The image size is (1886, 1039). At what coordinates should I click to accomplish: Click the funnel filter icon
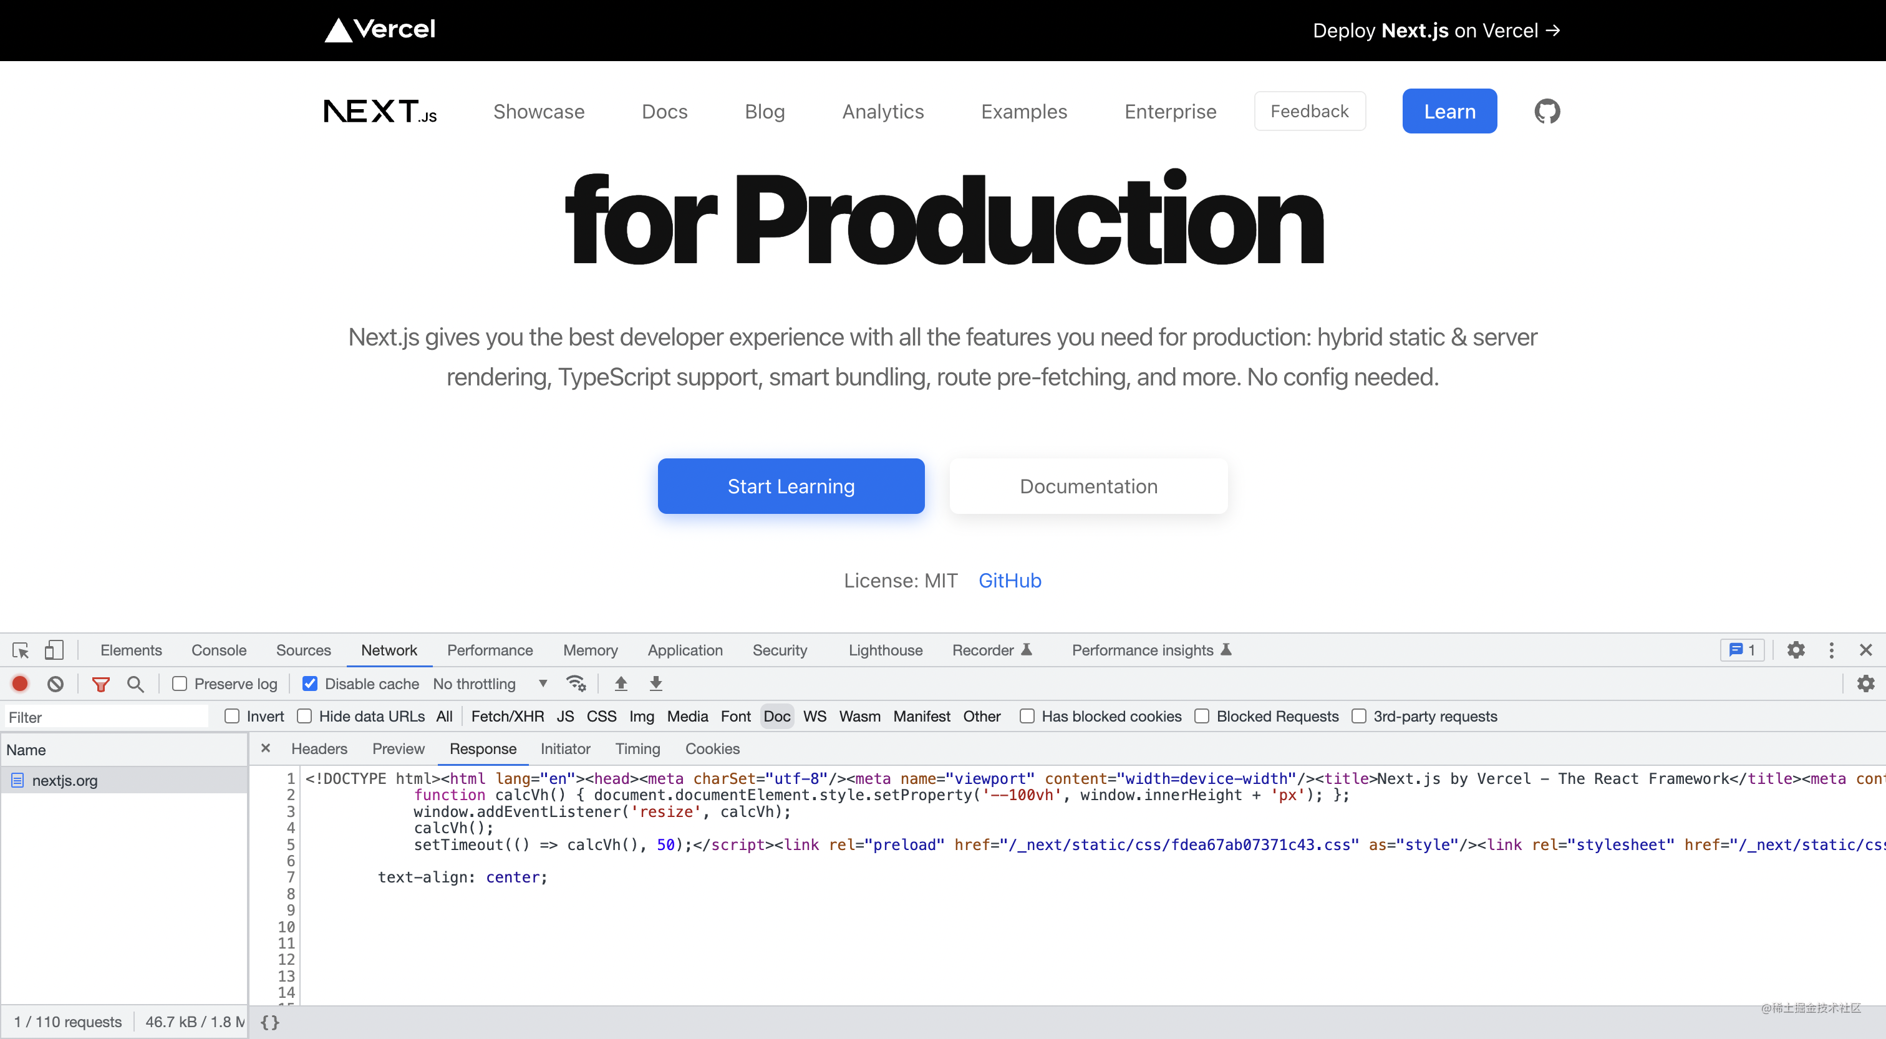(100, 684)
